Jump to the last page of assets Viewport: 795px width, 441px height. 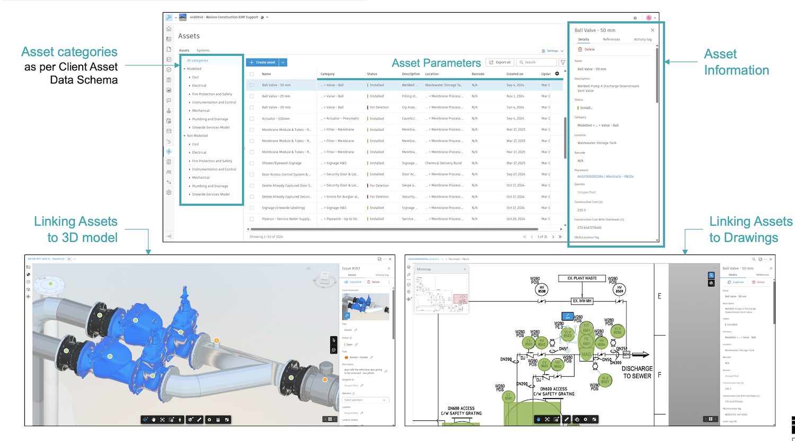point(560,237)
